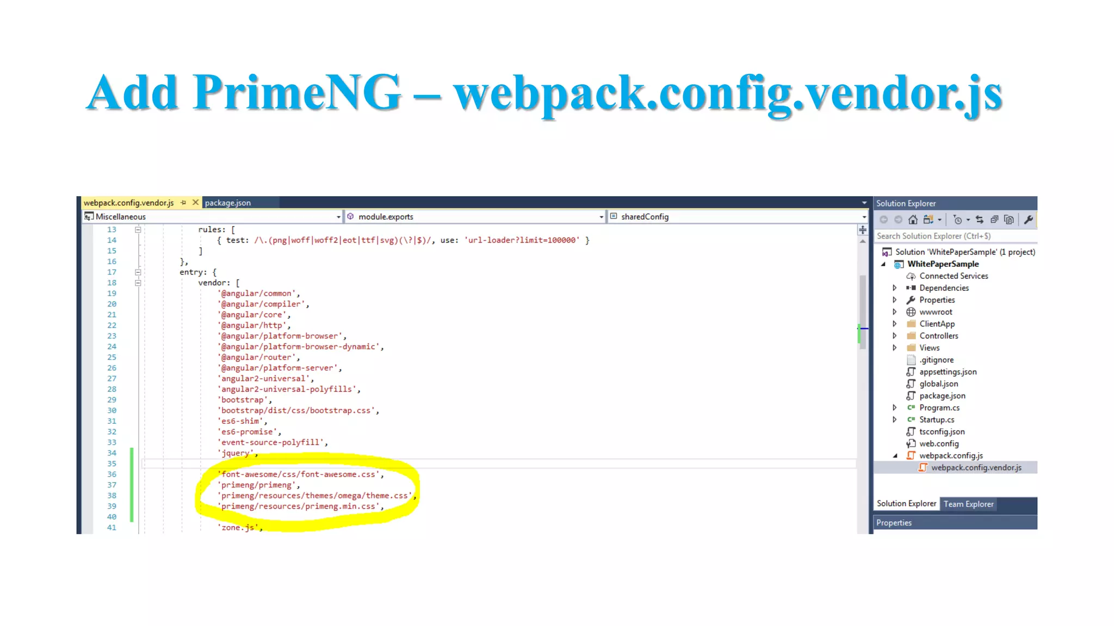Open Pending Changes Filter clock icon

(x=957, y=220)
